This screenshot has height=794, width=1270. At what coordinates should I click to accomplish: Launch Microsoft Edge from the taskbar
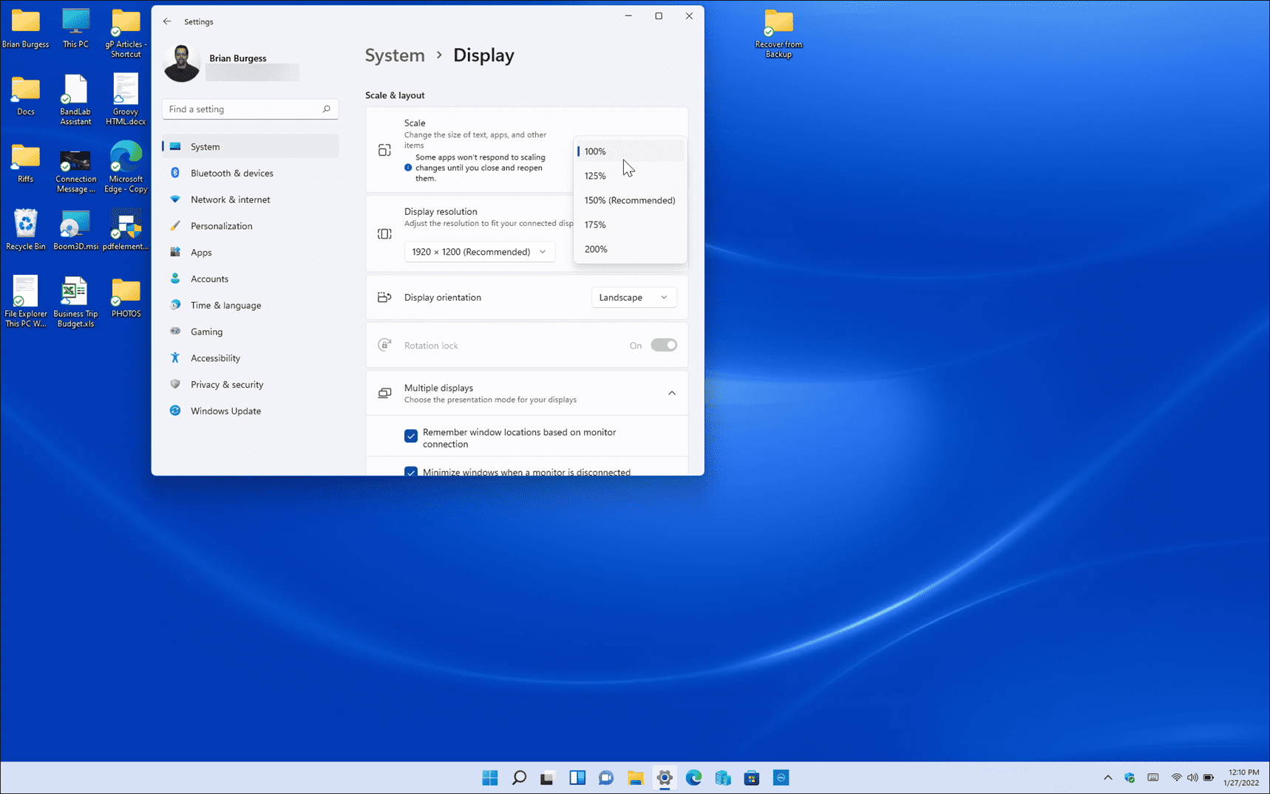pyautogui.click(x=693, y=777)
